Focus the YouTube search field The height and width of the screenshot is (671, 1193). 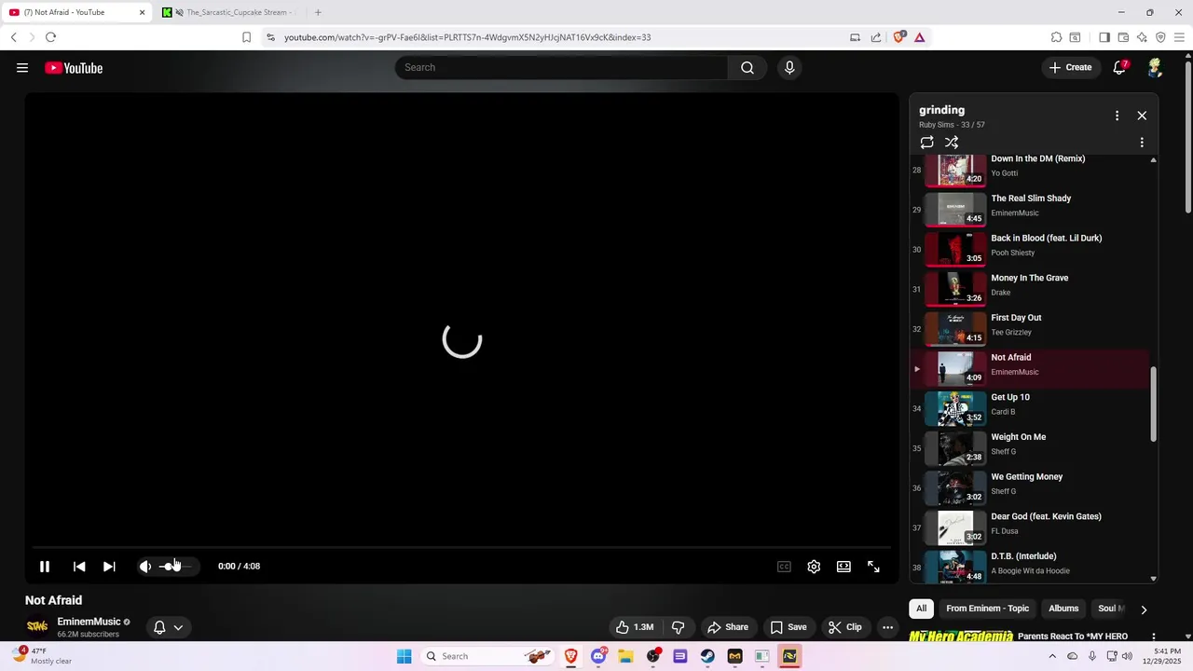561,67
